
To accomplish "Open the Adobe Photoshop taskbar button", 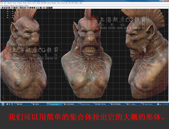I will [86, 104].
